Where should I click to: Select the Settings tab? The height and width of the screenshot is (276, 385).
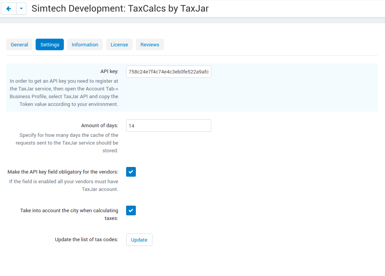[50, 45]
